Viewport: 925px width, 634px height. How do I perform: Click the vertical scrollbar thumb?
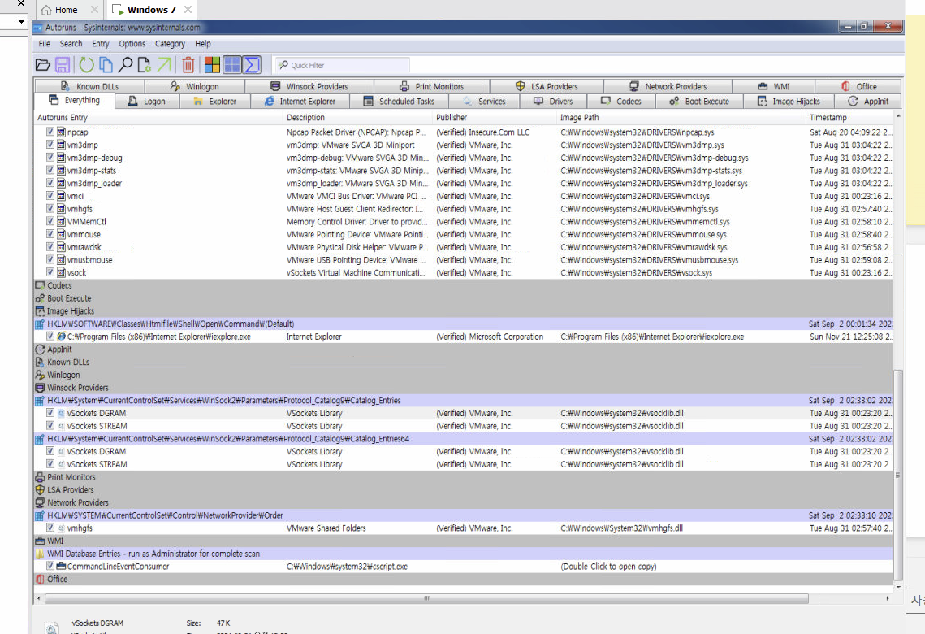898,475
